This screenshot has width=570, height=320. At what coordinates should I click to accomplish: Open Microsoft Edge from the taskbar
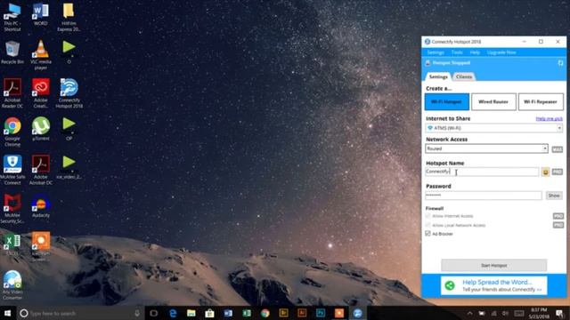tap(173, 313)
